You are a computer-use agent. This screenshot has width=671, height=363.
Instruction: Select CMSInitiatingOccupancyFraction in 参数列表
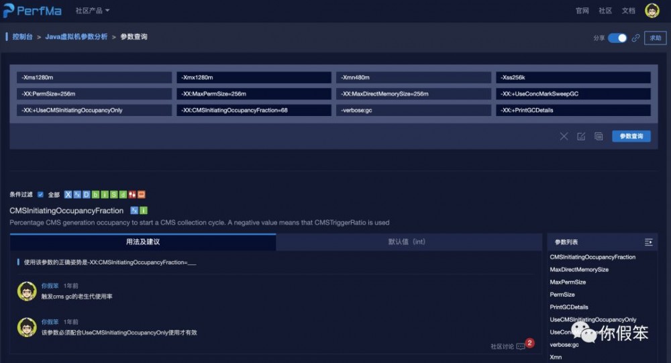click(592, 257)
